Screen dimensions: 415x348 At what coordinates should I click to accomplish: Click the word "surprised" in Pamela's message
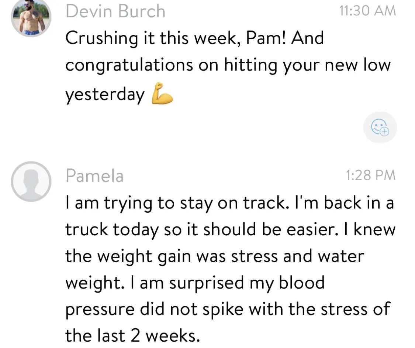[207, 283]
